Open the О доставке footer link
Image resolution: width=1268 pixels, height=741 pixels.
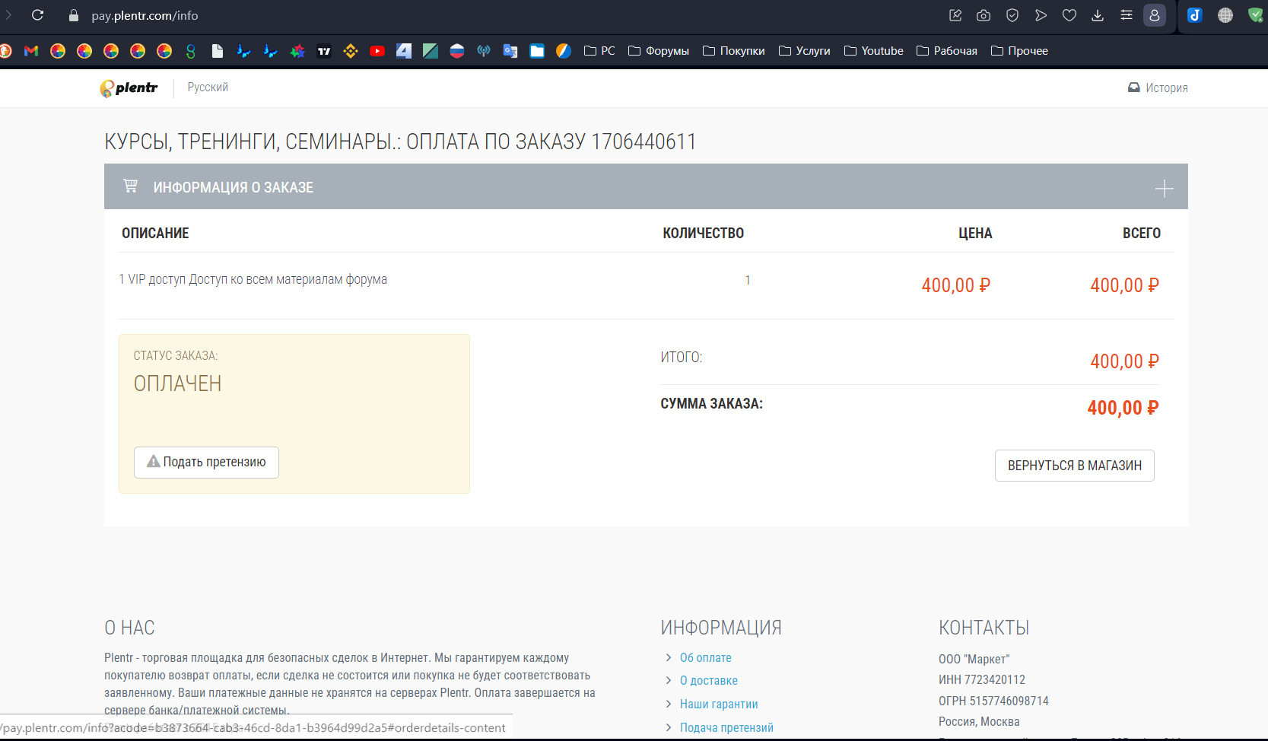709,680
